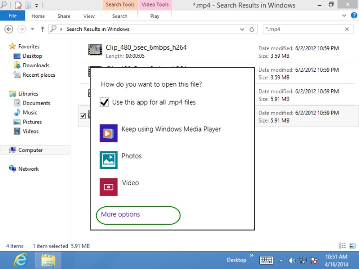Open the Search ribbon tab

click(120, 16)
